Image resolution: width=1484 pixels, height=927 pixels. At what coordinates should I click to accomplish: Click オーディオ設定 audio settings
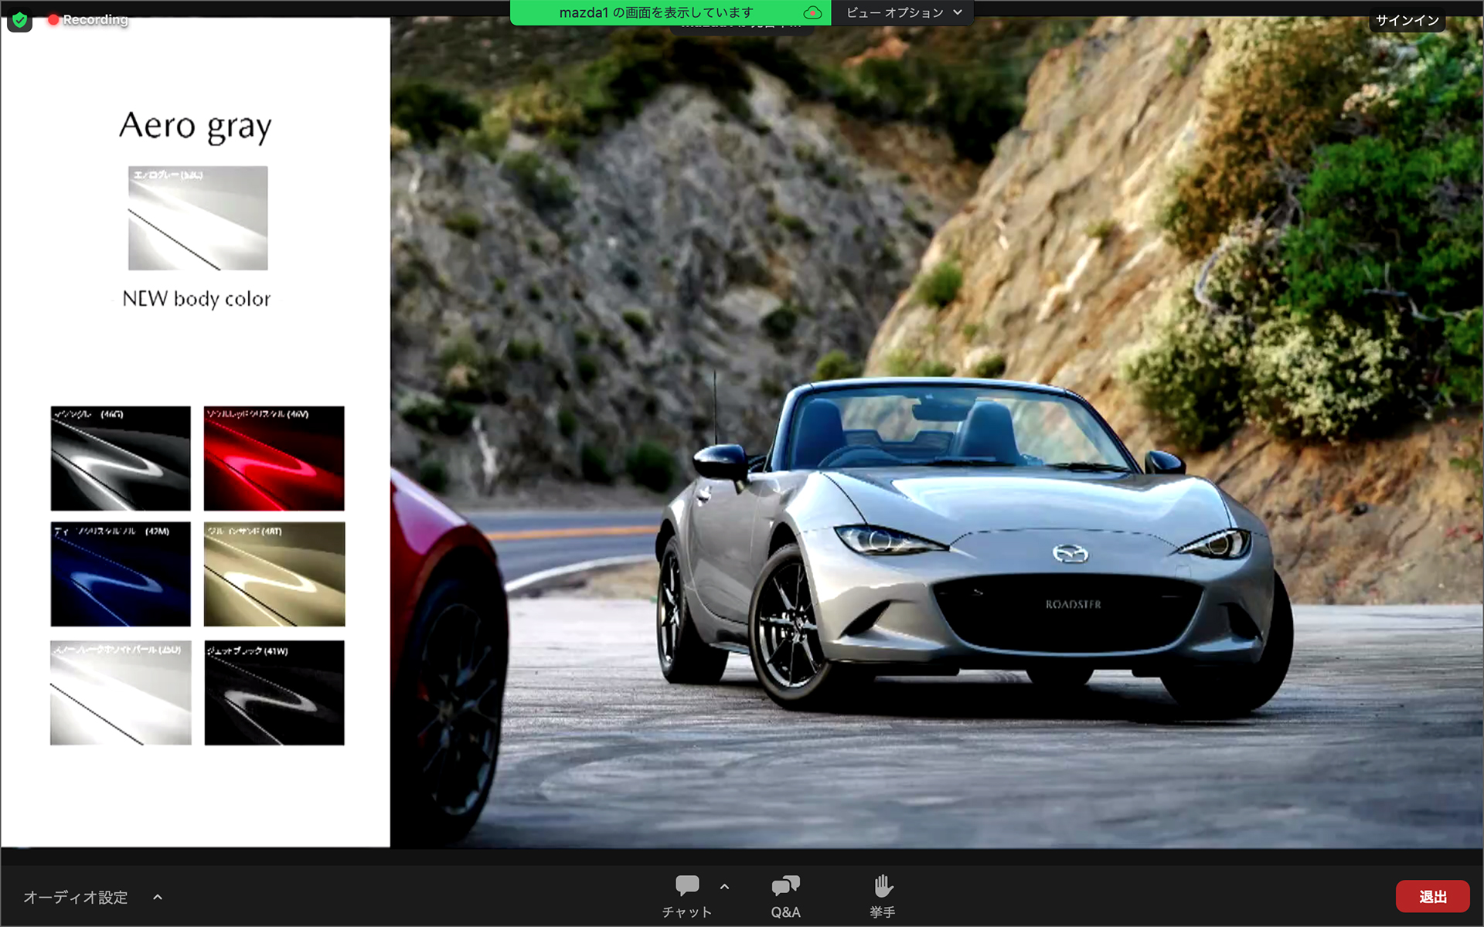click(76, 897)
